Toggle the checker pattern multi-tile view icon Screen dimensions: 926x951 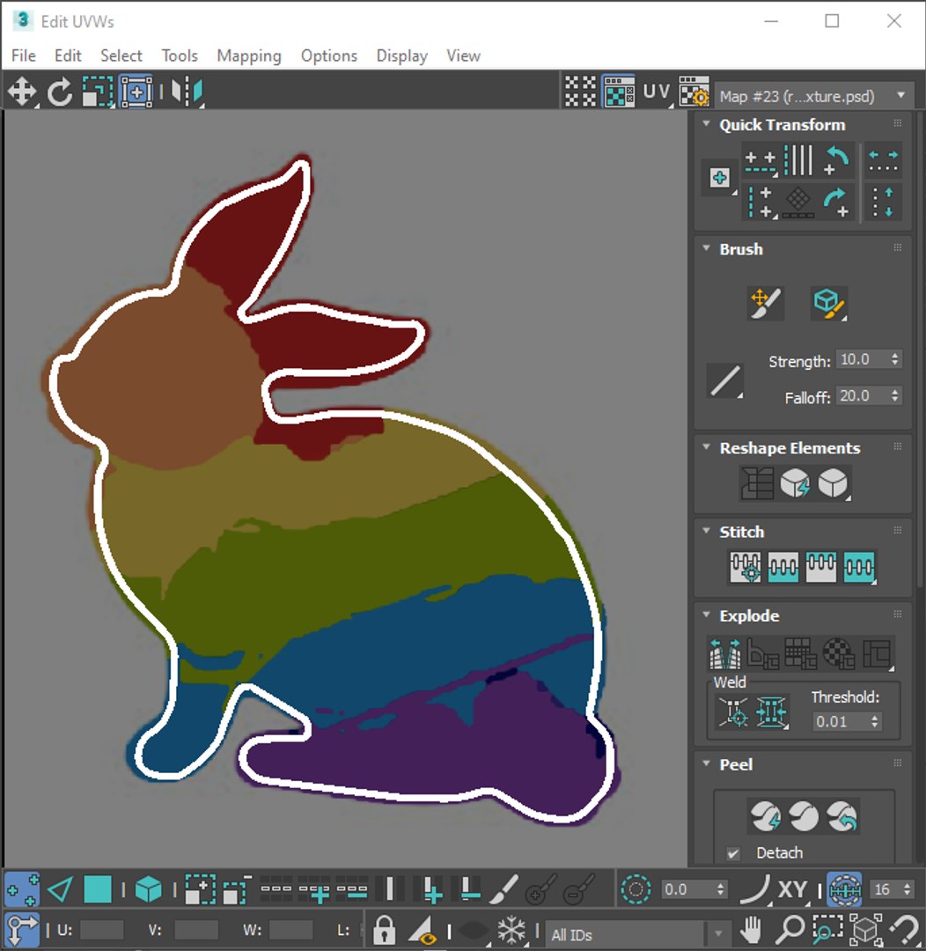pos(580,92)
